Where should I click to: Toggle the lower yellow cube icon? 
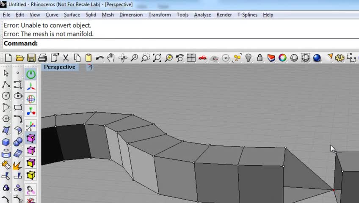click(31, 175)
